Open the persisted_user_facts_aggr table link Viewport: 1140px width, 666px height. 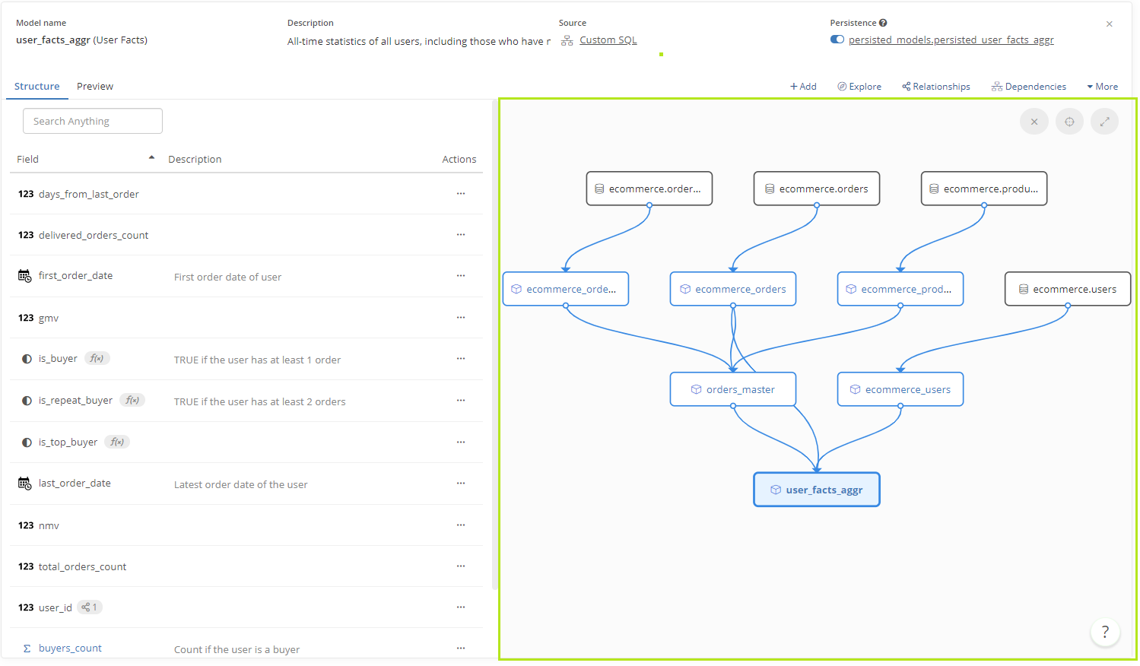click(x=951, y=40)
